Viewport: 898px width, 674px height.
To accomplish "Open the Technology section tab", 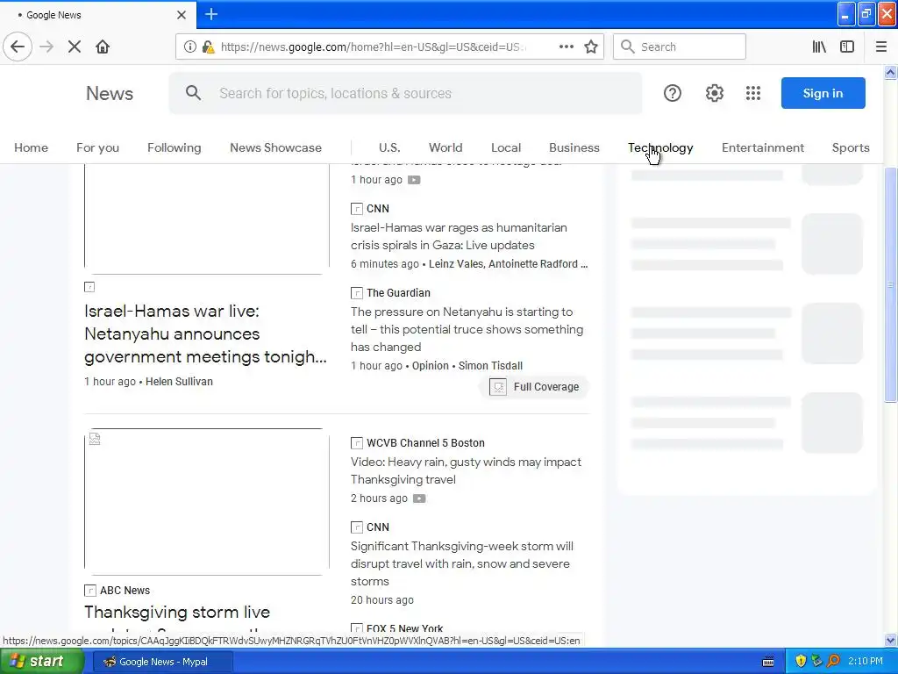I will click(660, 147).
